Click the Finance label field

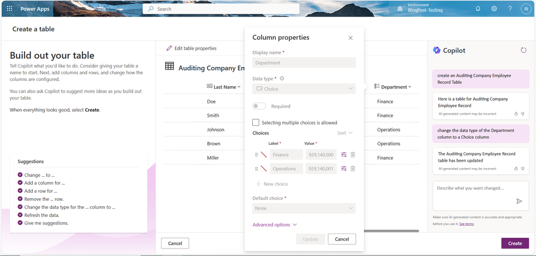tap(287, 155)
